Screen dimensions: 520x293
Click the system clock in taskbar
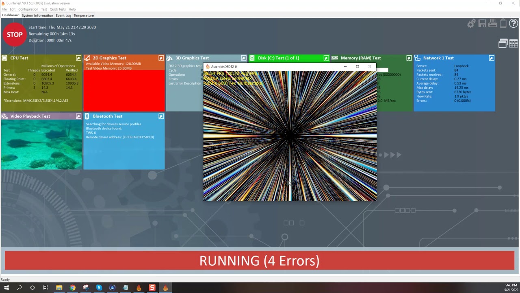click(x=511, y=287)
